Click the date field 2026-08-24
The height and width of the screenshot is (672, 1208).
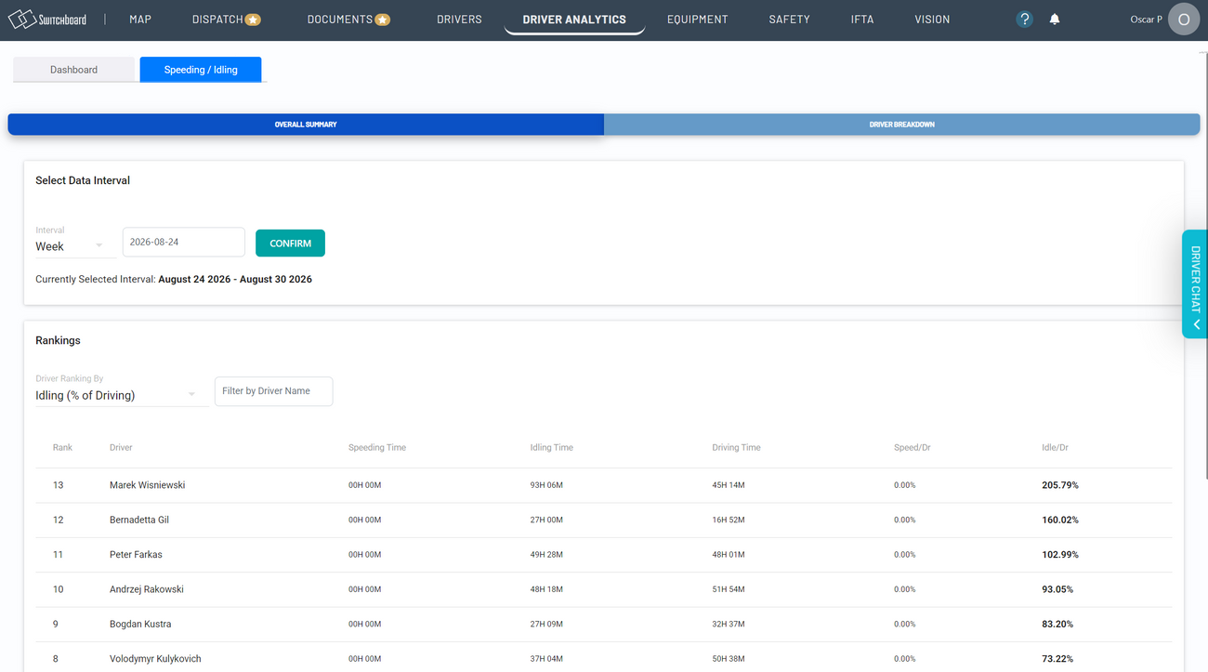(184, 242)
